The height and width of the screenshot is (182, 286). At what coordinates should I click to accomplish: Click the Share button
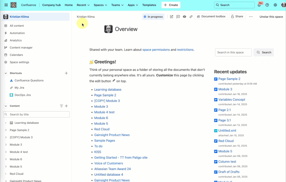click(237, 16)
